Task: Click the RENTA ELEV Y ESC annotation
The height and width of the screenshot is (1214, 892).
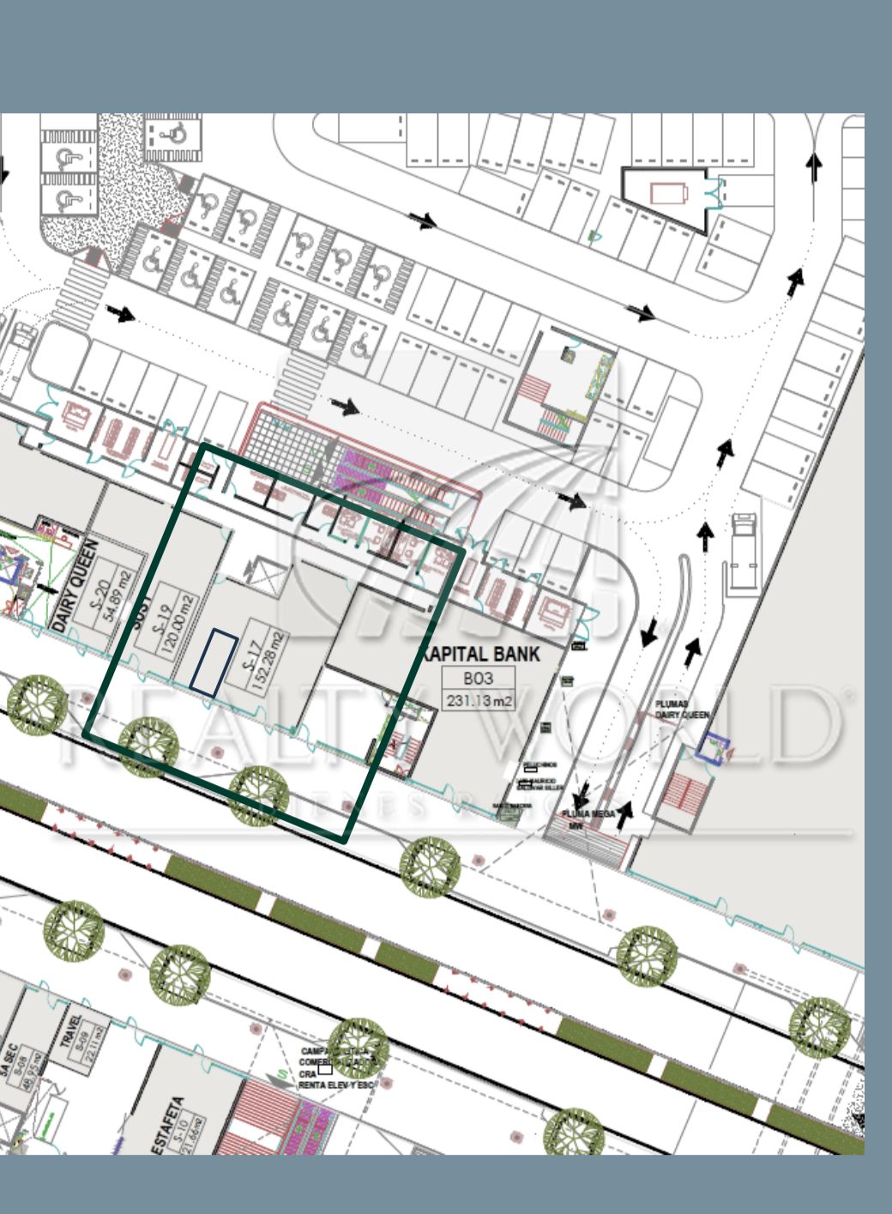Action: click(335, 1085)
